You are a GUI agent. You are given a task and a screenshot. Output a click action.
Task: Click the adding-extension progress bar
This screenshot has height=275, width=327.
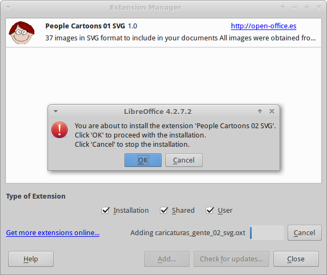point(267,232)
